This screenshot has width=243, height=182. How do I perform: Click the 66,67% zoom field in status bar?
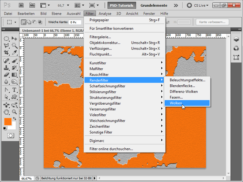coord(27,178)
